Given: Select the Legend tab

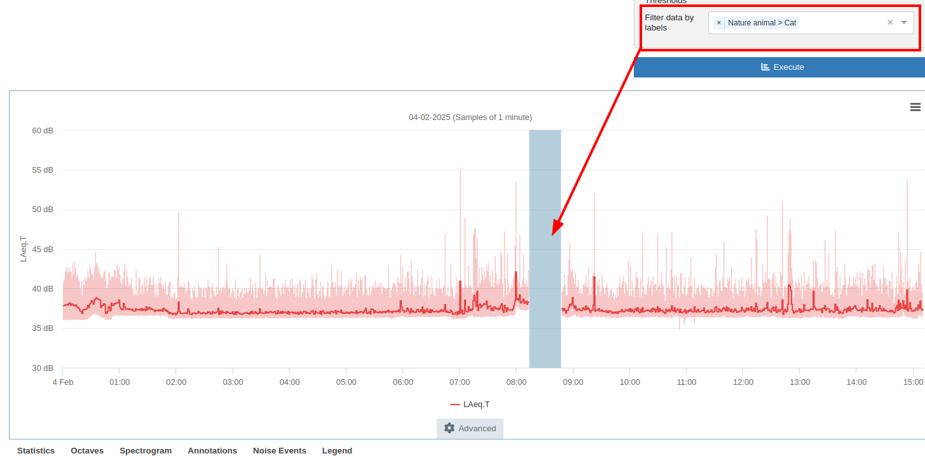Looking at the screenshot, I should (337, 450).
